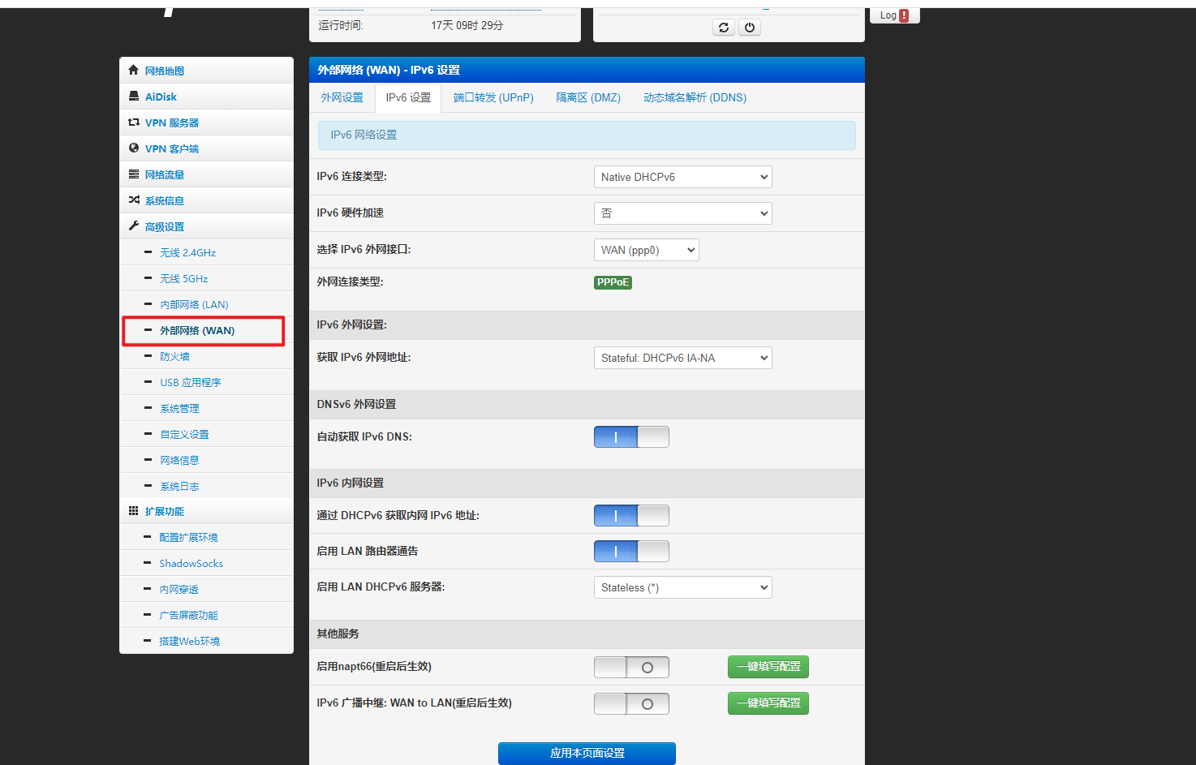Click the 运行时间 value 17天 09时 29分
The height and width of the screenshot is (765, 1196).
(467, 25)
